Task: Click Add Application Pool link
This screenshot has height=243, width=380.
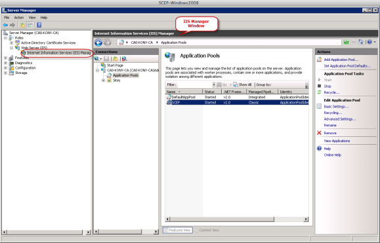Action: coord(341,60)
